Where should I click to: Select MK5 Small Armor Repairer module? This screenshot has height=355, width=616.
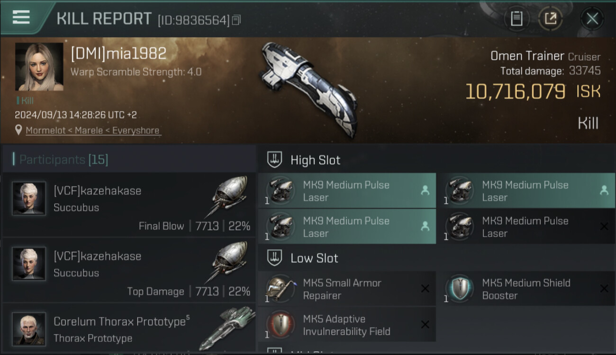click(347, 289)
